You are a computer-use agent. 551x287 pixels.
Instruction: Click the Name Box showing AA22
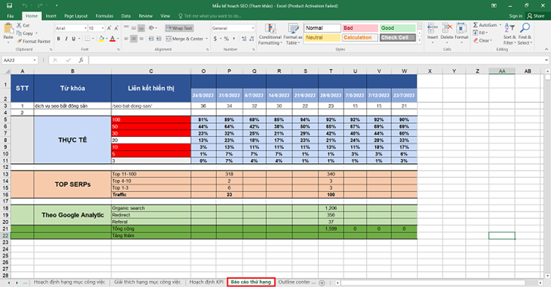20,60
